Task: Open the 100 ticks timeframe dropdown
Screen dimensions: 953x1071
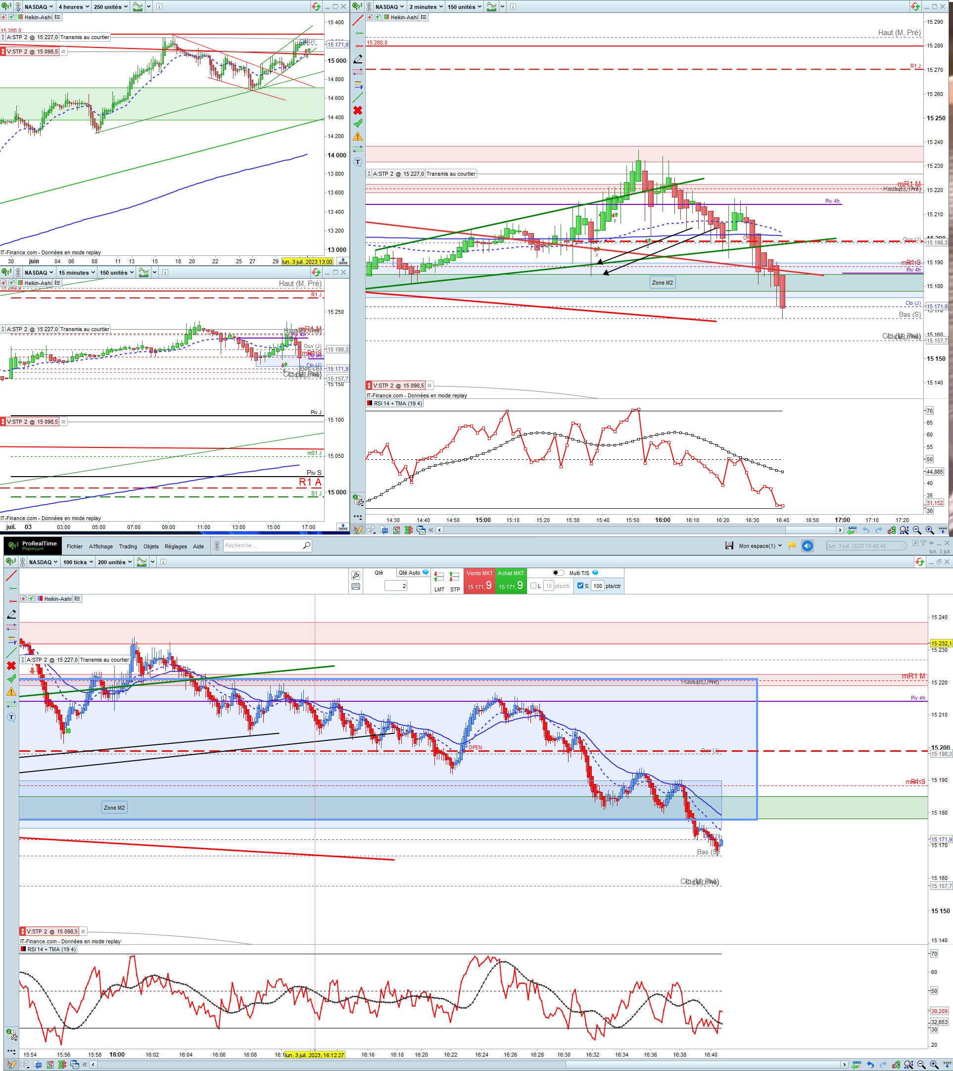Action: [78, 562]
